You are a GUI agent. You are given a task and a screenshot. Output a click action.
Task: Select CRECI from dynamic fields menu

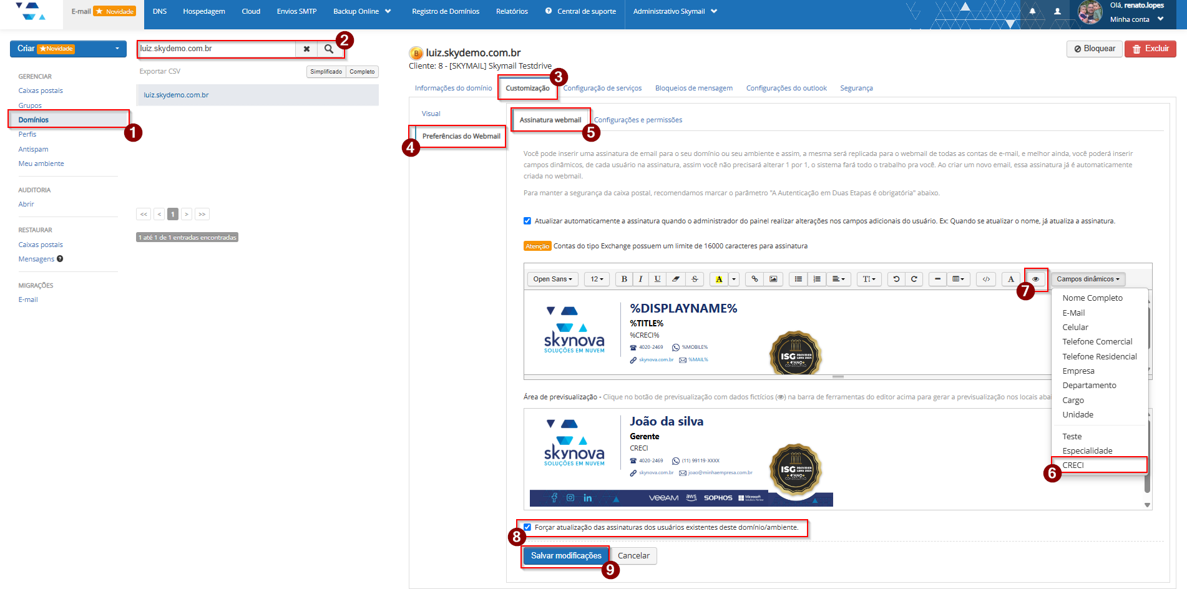pos(1073,465)
